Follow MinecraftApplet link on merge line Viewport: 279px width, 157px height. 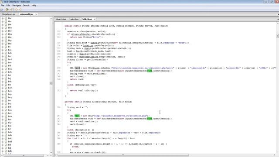(88, 57)
